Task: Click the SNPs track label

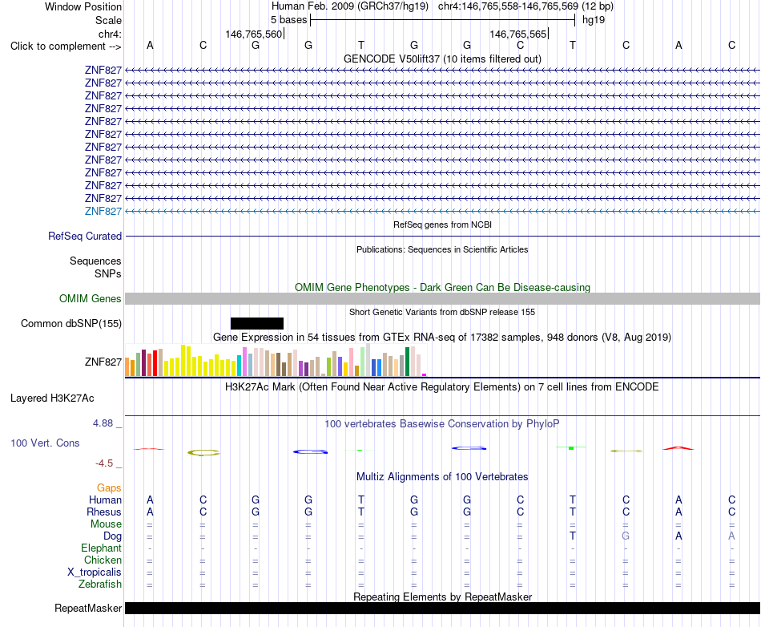Action: 108,274
